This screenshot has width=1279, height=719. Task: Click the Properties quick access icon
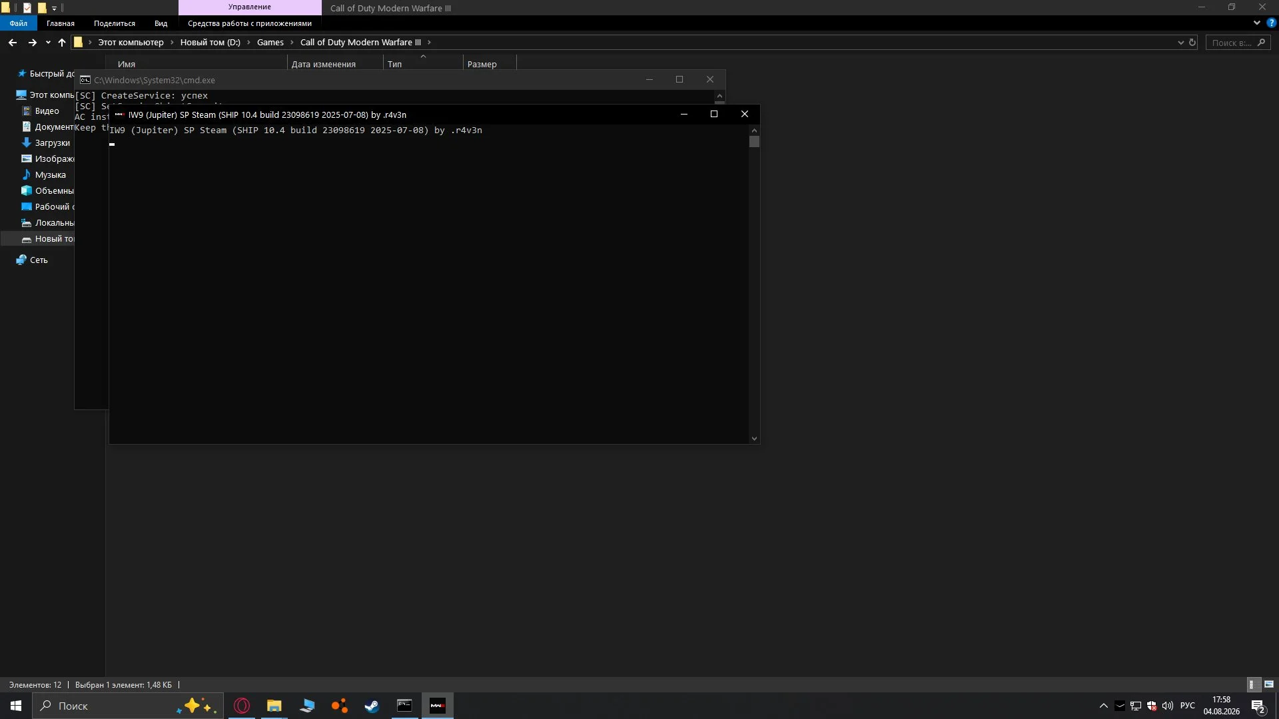tap(27, 8)
